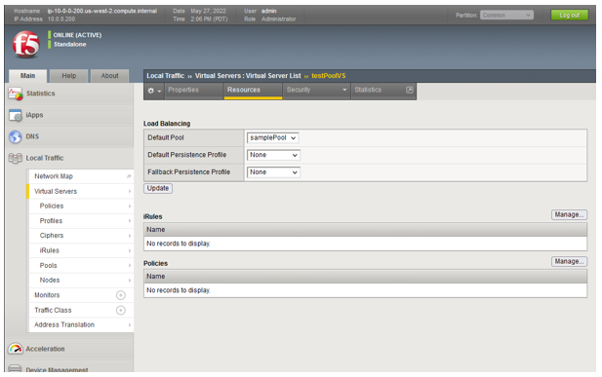Click the hostname ip-10-0-0-200 text
The image size is (602, 377).
pyautogui.click(x=102, y=11)
